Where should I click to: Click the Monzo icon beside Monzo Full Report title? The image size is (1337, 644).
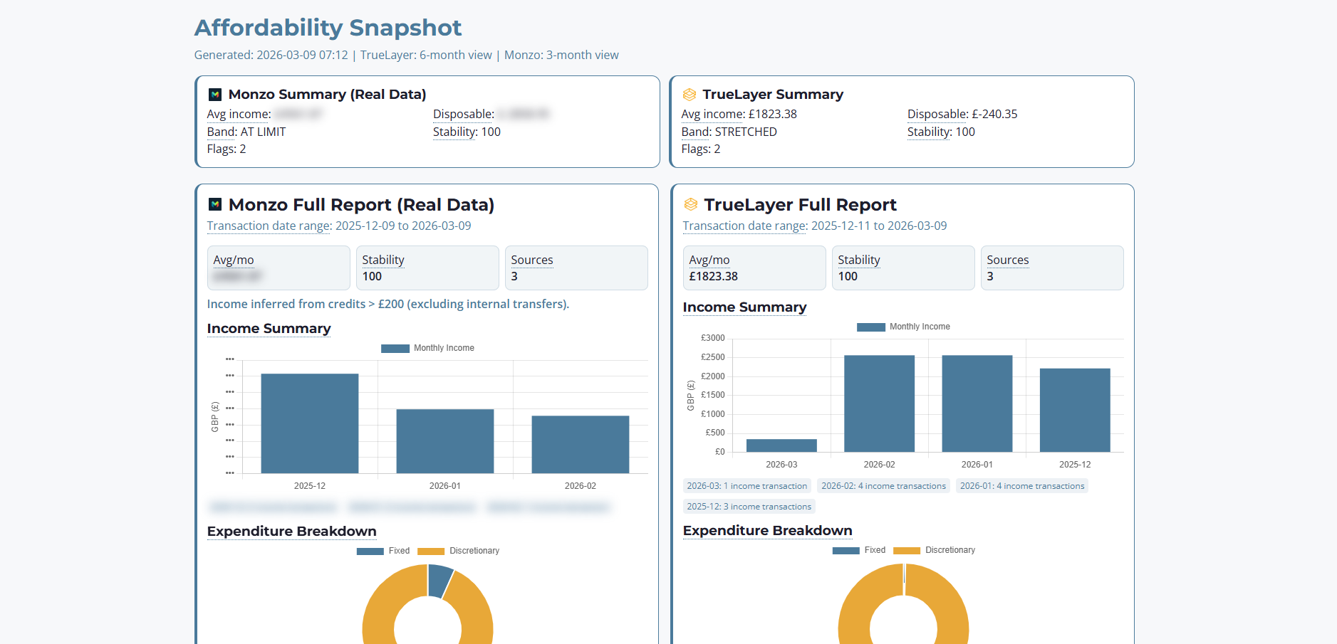pos(214,204)
